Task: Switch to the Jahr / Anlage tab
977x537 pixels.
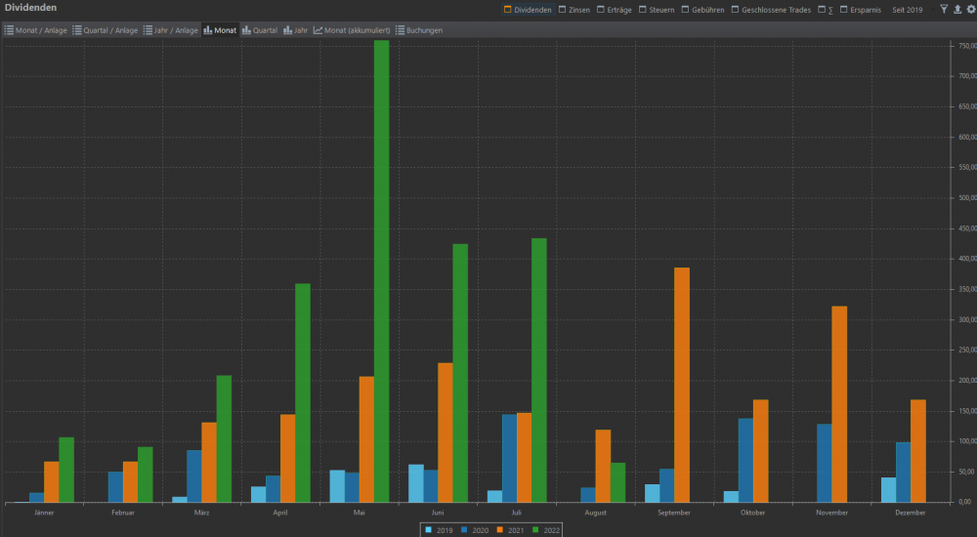Action: click(x=171, y=30)
